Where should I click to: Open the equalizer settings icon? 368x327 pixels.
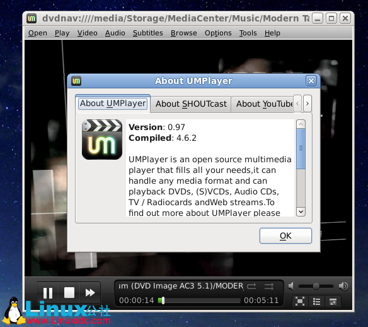click(x=333, y=301)
